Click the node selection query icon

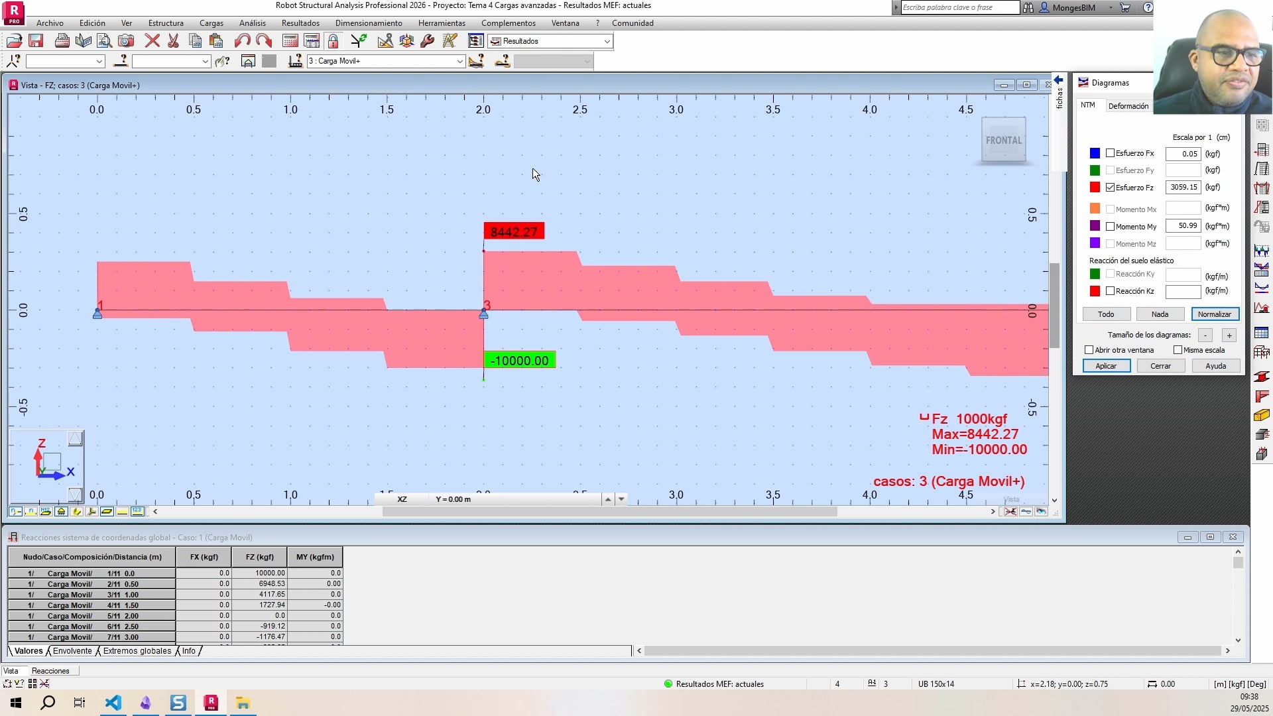click(x=13, y=61)
